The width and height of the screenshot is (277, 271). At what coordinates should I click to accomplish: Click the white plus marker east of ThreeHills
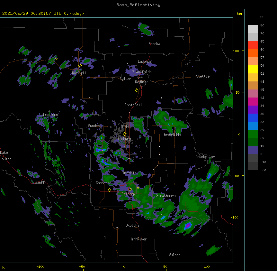click(x=197, y=121)
